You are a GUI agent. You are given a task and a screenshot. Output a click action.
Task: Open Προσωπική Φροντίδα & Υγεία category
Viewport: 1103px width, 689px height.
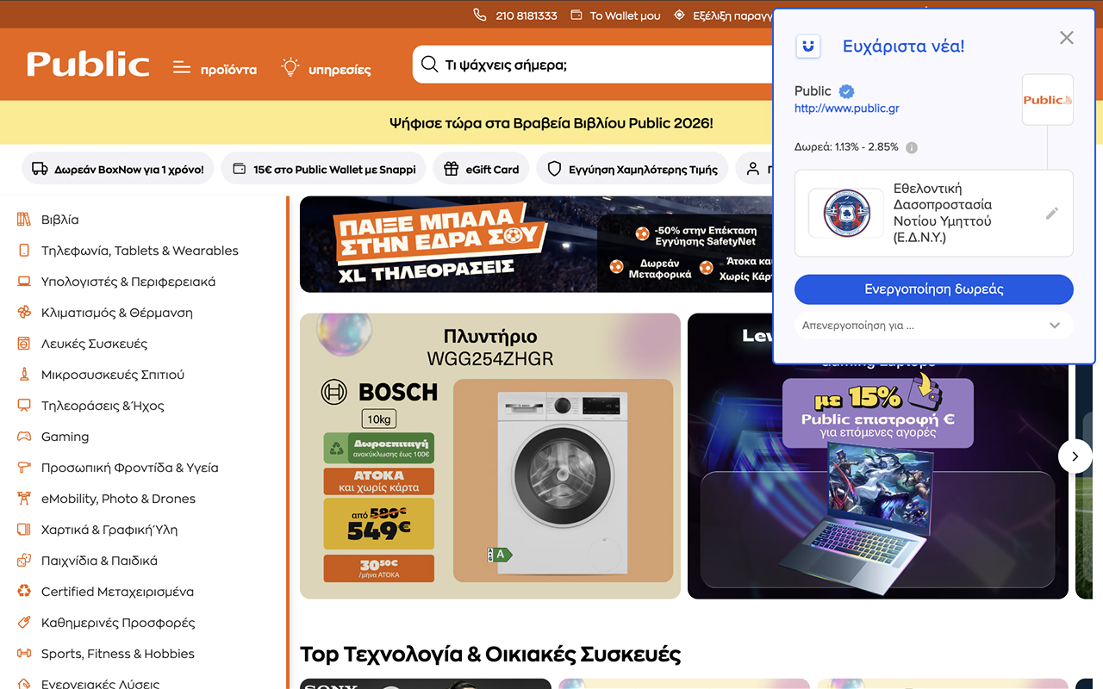point(130,468)
